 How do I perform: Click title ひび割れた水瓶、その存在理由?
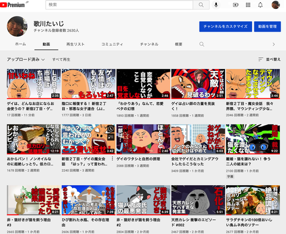coord(85,222)
